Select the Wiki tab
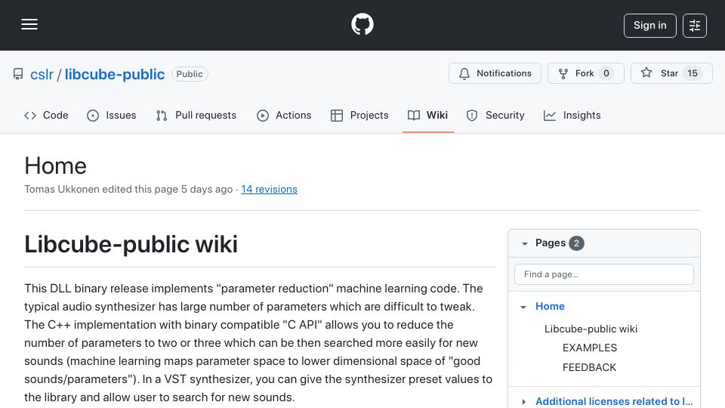Screen dimensions: 725x408 tap(427, 115)
